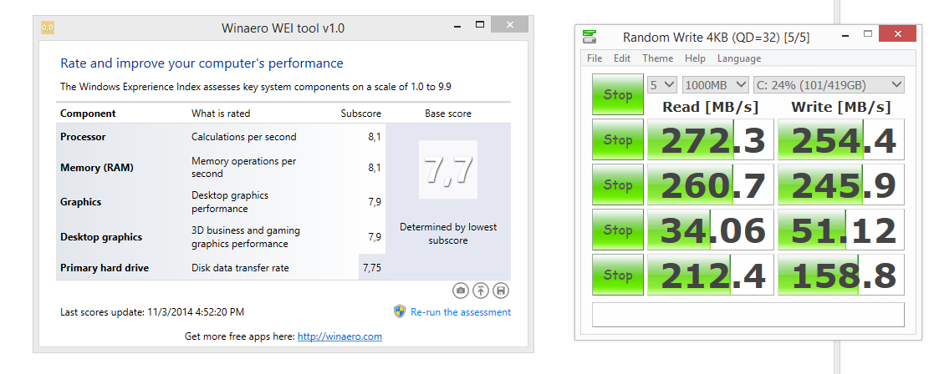The width and height of the screenshot is (934, 374).
Task: Click the Subscore column header
Action: 361,114
